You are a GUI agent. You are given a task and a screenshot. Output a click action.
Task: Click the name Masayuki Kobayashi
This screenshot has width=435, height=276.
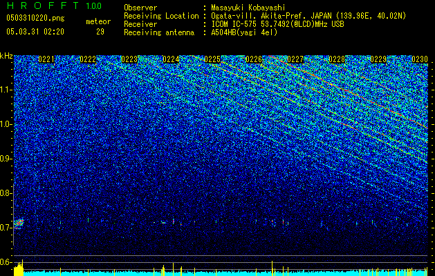point(248,8)
